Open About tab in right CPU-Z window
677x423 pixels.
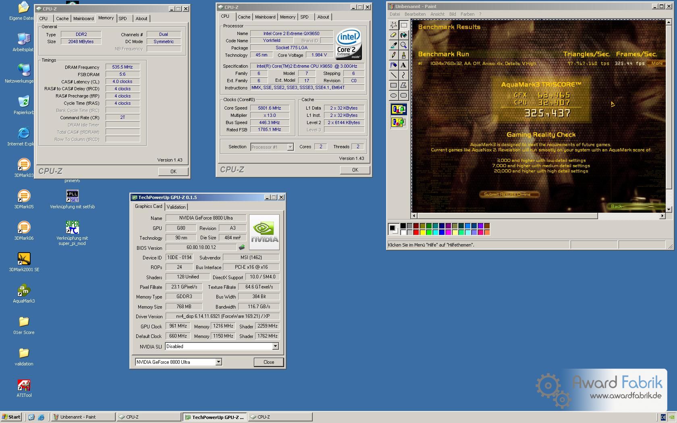(323, 17)
